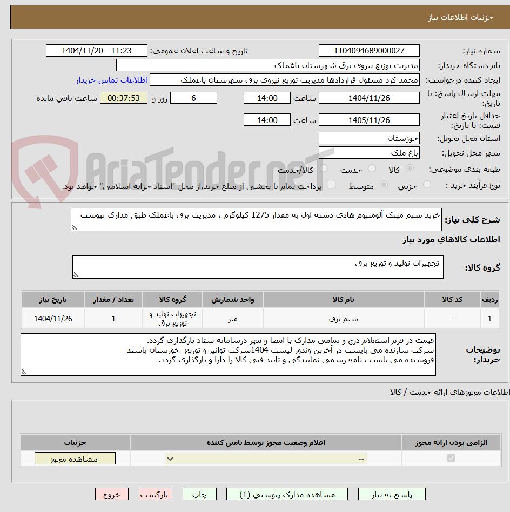
Task: Click the buyer notes text area
Action: 228,355
